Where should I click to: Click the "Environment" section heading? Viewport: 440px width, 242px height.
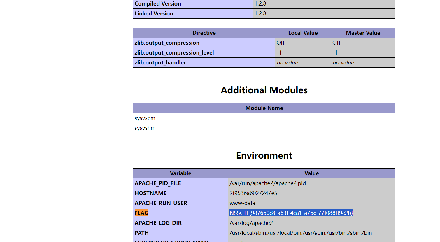click(264, 155)
